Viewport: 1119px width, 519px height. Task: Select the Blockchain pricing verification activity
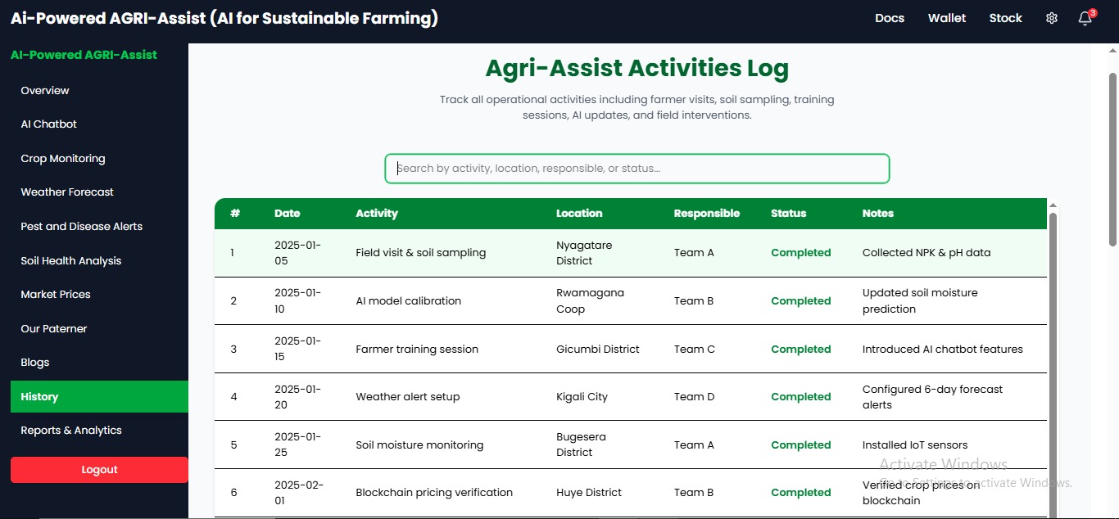pyautogui.click(x=434, y=493)
